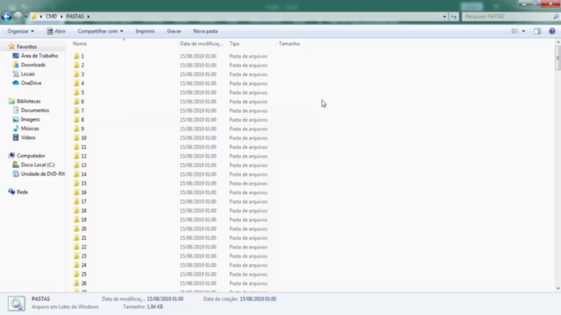The width and height of the screenshot is (561, 315).
Task: Open Imagens library
Action: (x=30, y=119)
